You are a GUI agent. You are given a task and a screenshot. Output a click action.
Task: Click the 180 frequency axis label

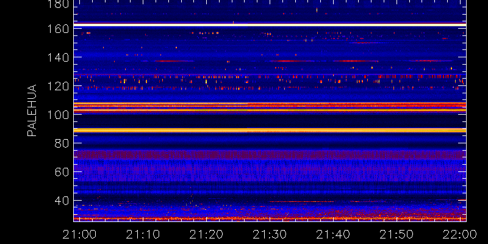pyautogui.click(x=59, y=4)
